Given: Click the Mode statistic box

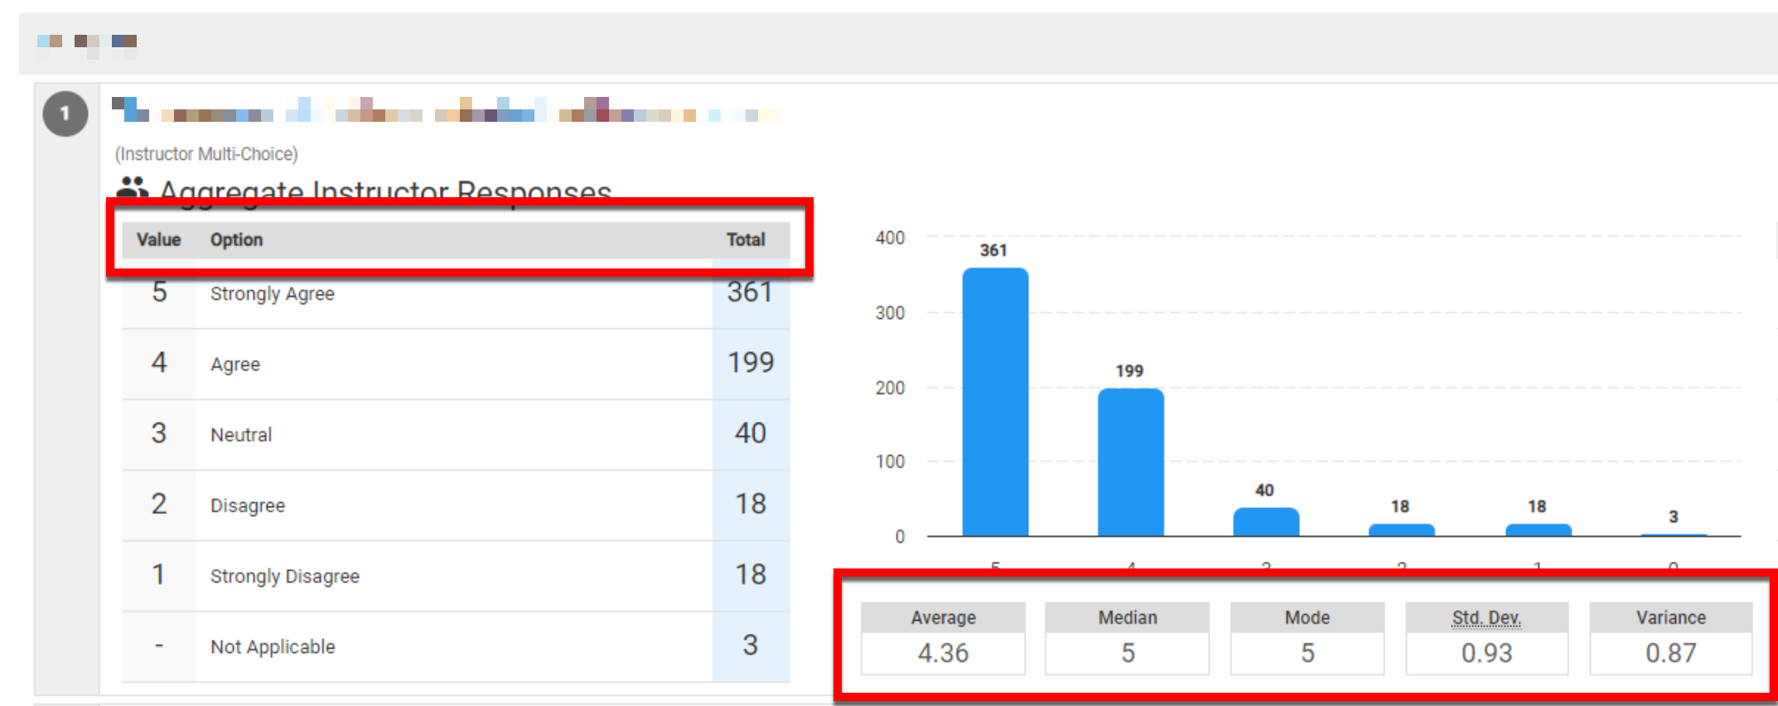Looking at the screenshot, I should pyautogui.click(x=1307, y=638).
